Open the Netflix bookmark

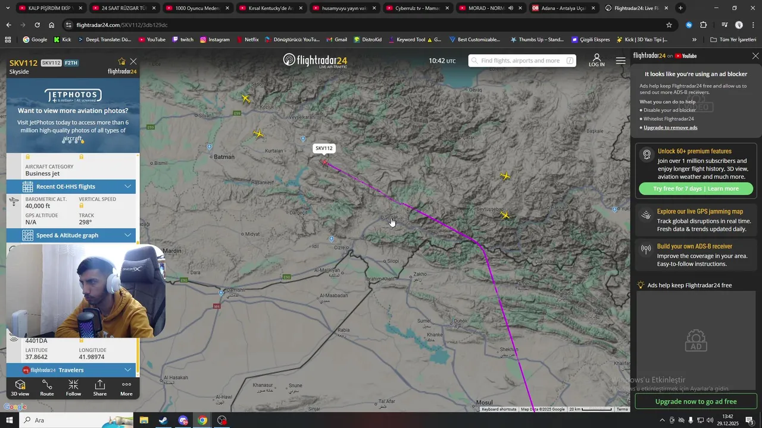click(247, 39)
